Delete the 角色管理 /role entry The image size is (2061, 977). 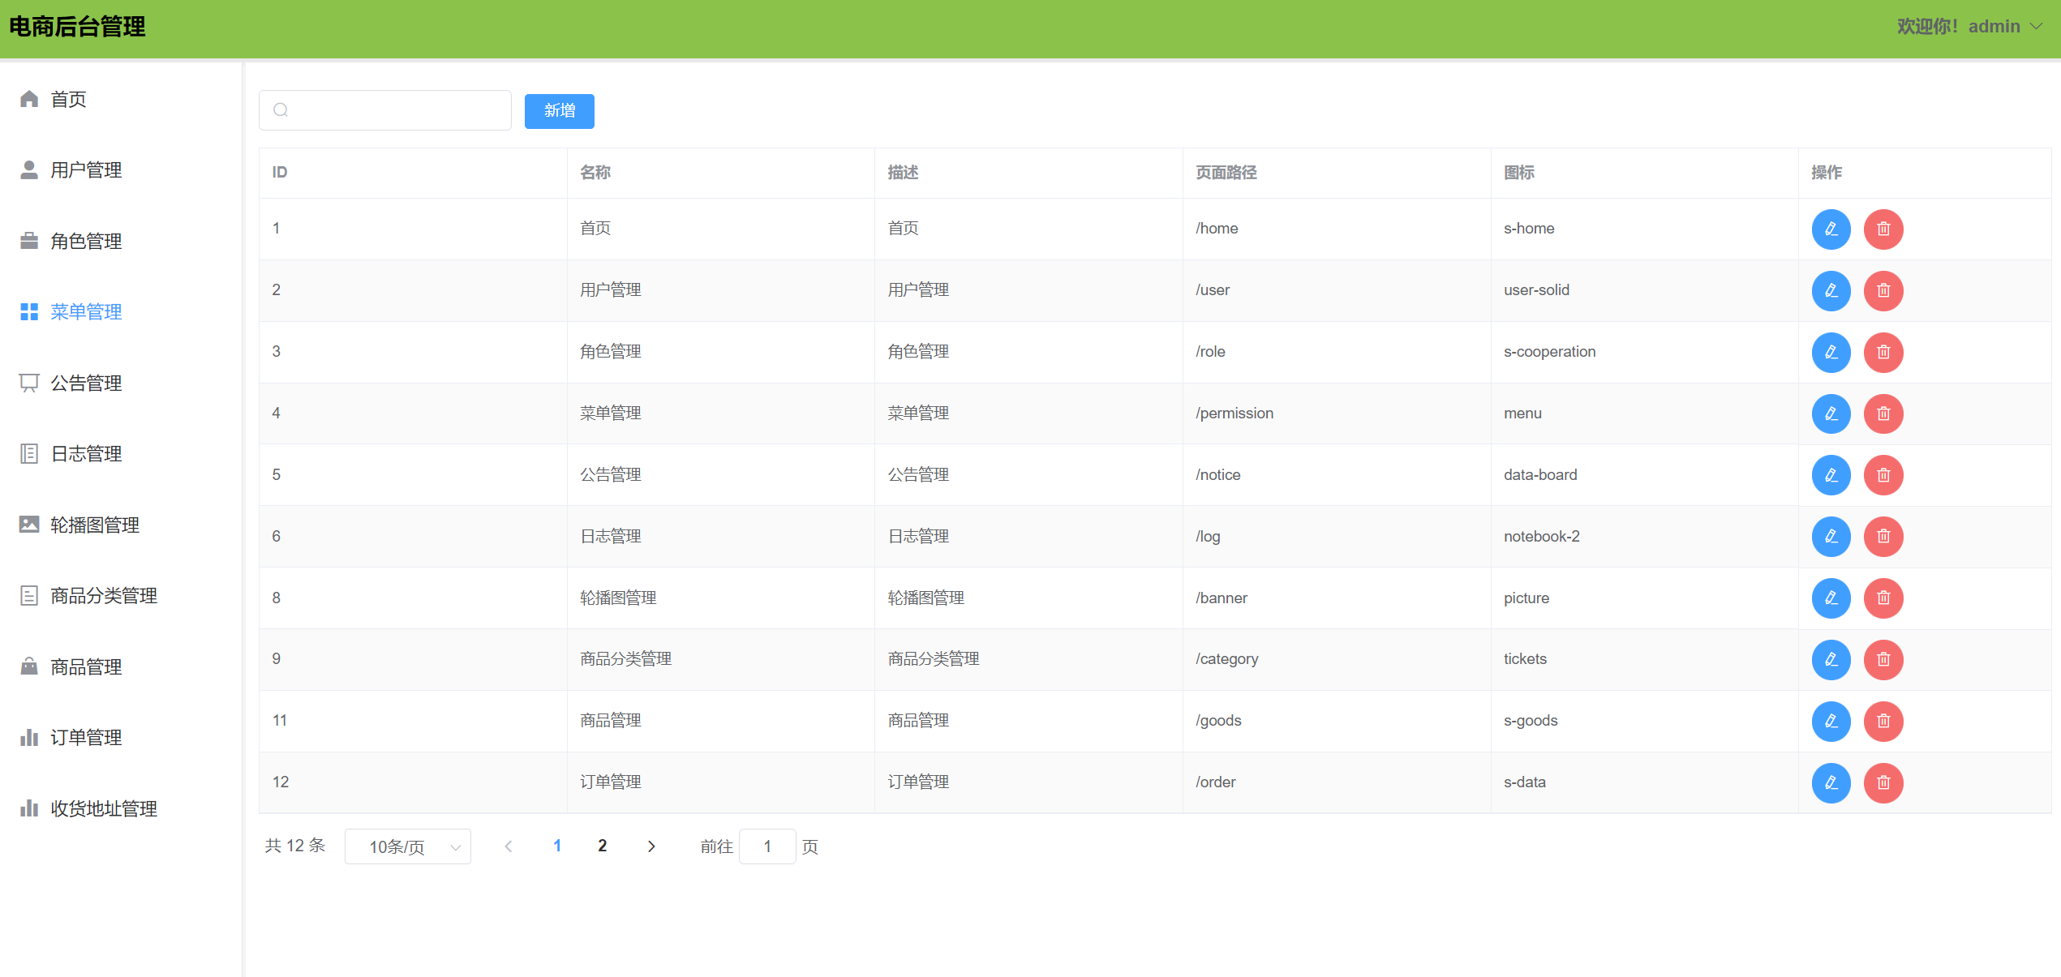click(x=1883, y=352)
